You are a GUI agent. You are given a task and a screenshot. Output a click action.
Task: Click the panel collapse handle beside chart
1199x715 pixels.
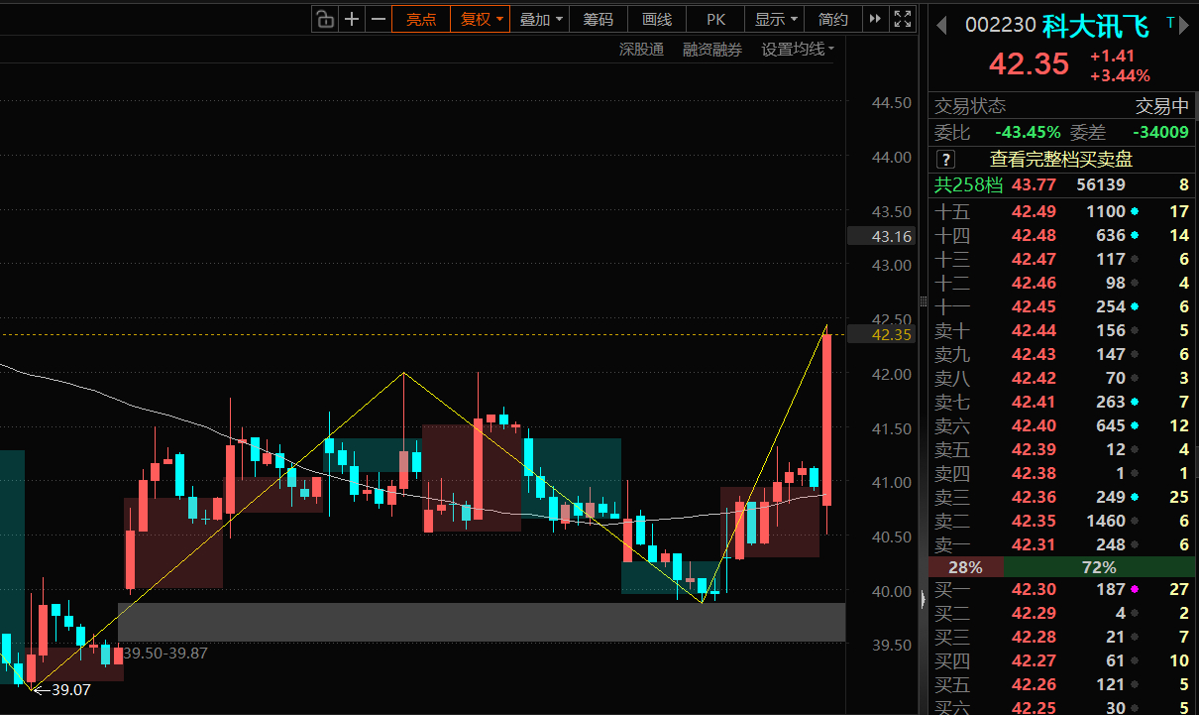(x=924, y=600)
